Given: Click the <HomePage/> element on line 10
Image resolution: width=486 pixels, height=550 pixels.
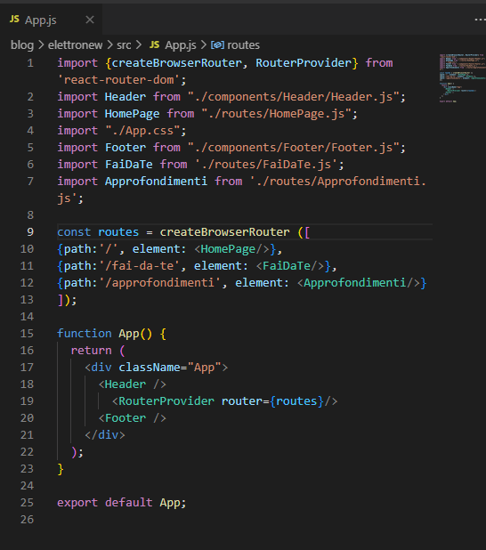Looking at the screenshot, I should pos(231,249).
